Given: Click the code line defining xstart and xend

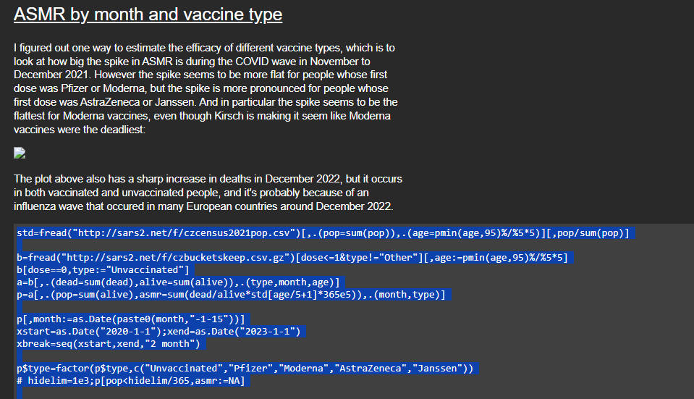Looking at the screenshot, I should 159,332.
